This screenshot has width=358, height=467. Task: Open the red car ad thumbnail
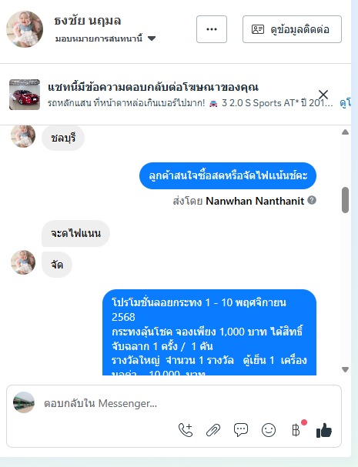tap(25, 95)
